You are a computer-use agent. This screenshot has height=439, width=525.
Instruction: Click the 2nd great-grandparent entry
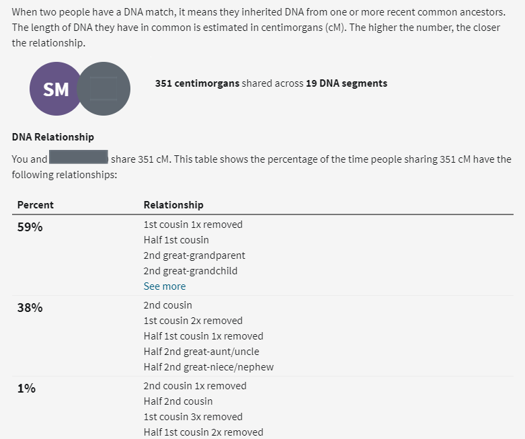click(x=194, y=255)
